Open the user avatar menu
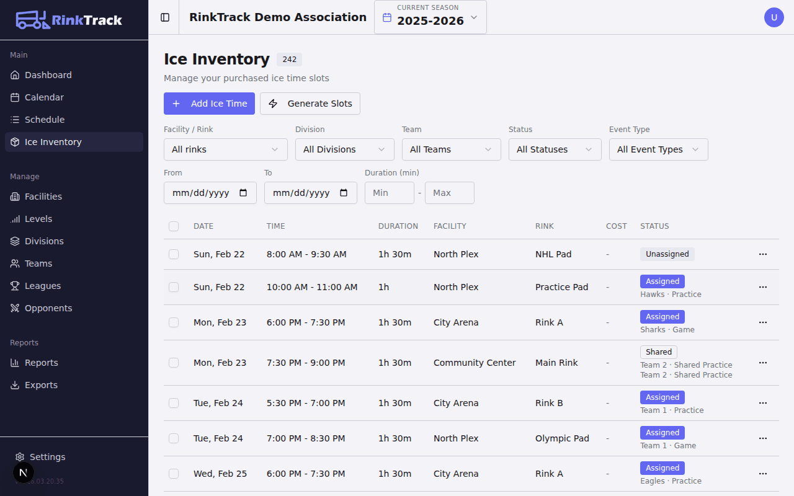The height and width of the screenshot is (496, 794). pyautogui.click(x=774, y=17)
